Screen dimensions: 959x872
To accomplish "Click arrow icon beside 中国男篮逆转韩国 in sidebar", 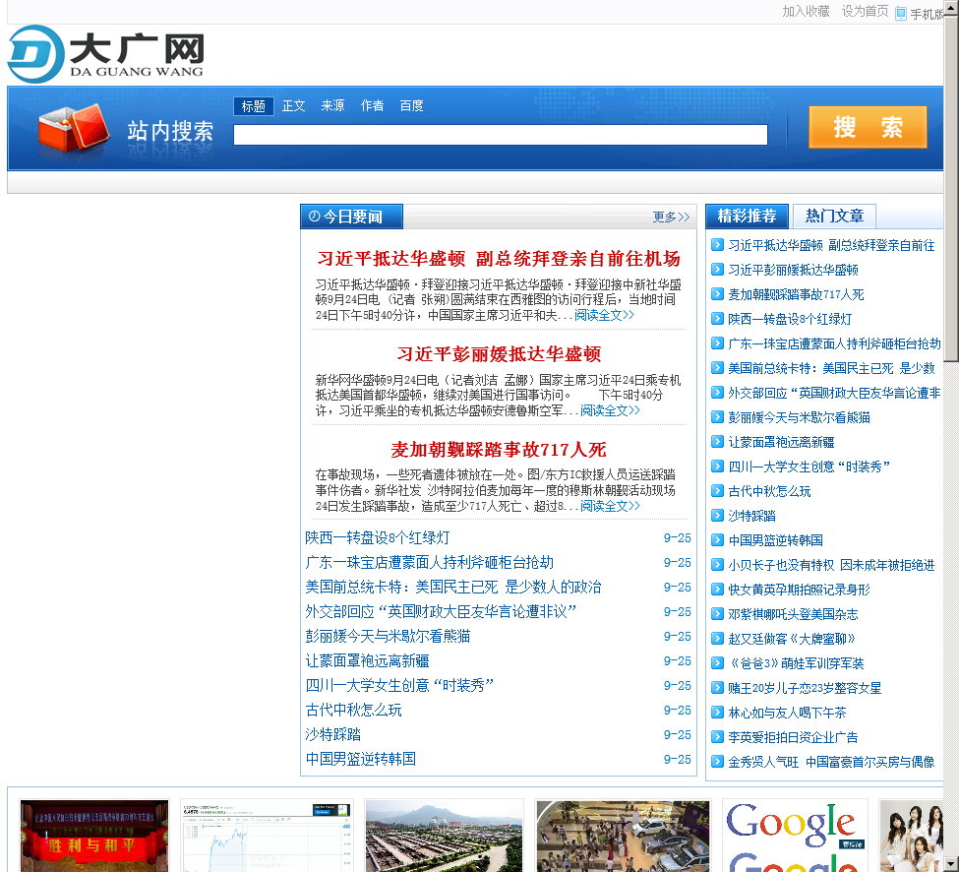I will coord(717,539).
